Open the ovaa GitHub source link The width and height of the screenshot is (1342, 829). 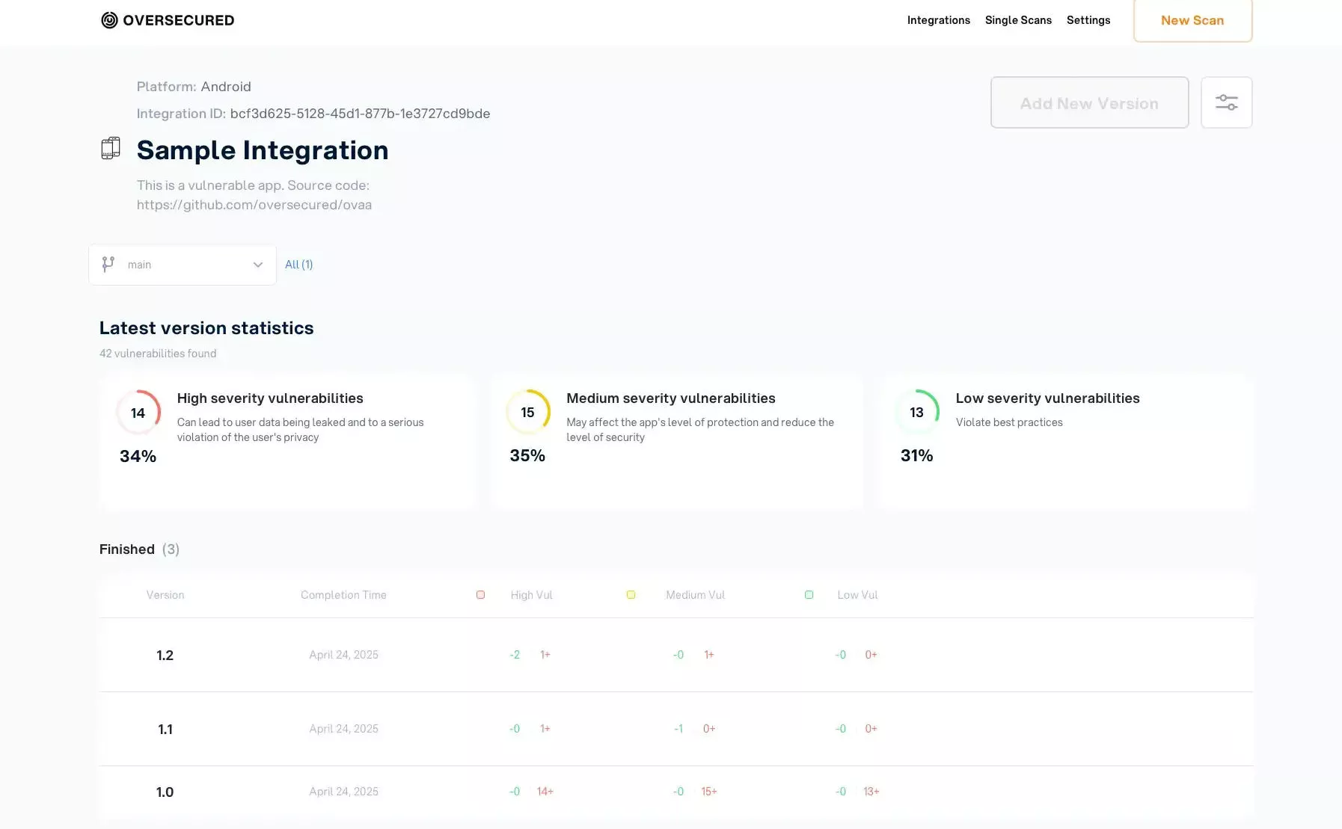(254, 204)
